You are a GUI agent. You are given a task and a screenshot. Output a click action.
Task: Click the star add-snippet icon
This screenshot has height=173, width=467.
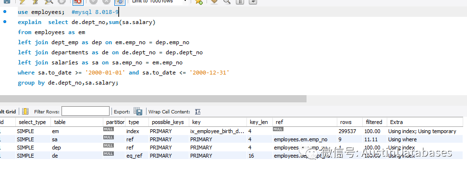coord(199,2)
